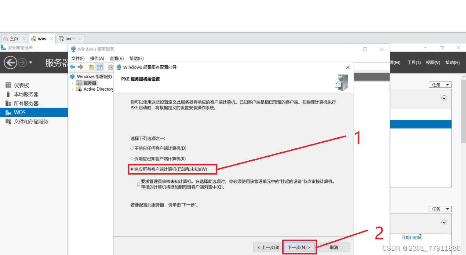This screenshot has height=255, width=466.
Task: Open navigation history dropdown arrow in Server Manager
Action: [x=30, y=63]
